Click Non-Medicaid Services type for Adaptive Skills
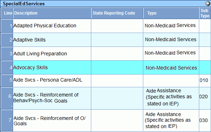211x132 pixels. tap(171, 39)
